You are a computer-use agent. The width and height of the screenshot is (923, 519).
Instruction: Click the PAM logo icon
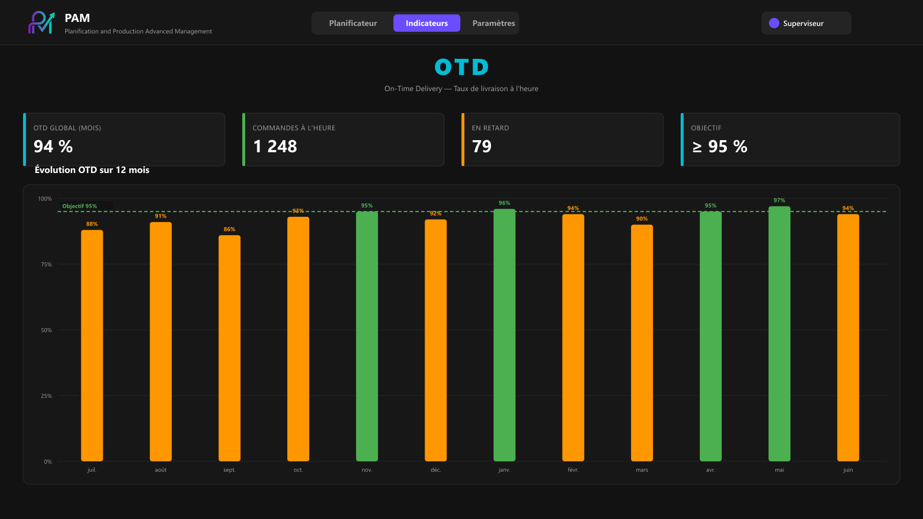point(41,22)
